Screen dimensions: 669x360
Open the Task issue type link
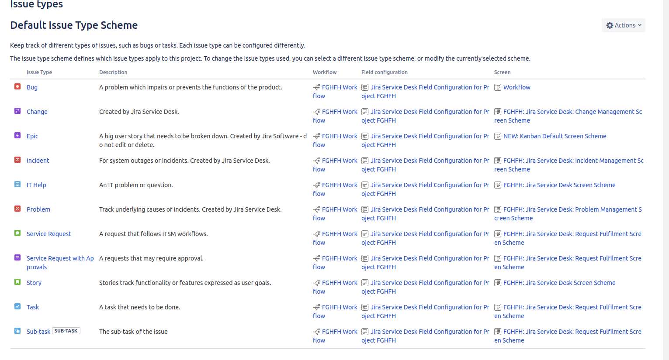(x=33, y=307)
